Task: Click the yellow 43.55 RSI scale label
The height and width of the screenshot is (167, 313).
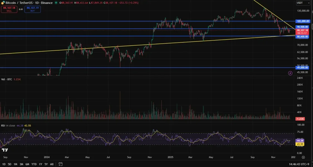Action: (300, 144)
